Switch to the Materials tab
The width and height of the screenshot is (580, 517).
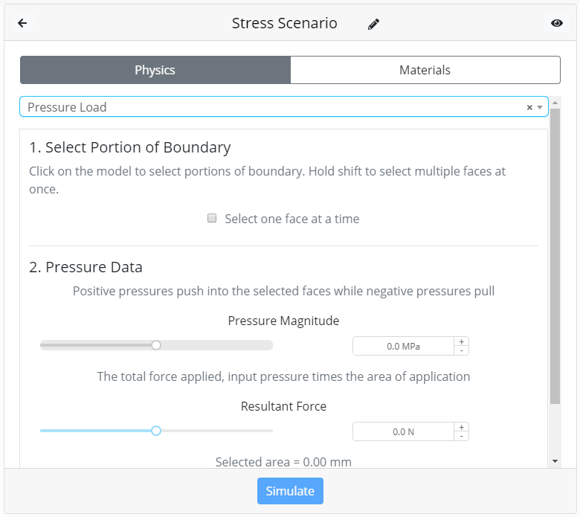click(425, 70)
